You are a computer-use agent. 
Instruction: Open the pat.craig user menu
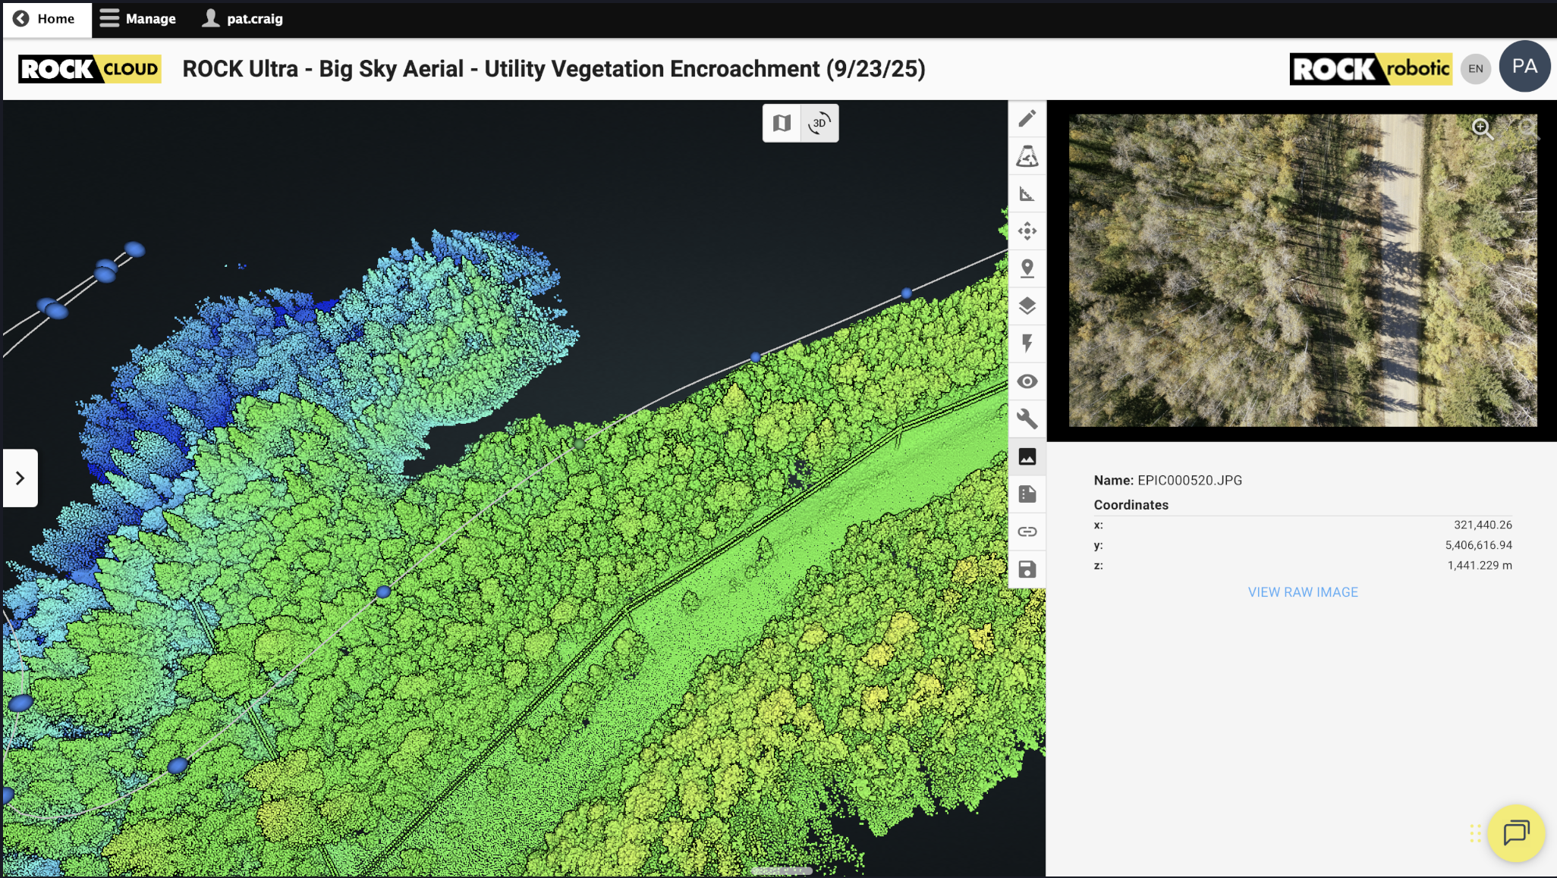(x=243, y=18)
